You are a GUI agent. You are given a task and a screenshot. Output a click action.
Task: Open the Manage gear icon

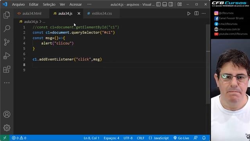click(7, 128)
